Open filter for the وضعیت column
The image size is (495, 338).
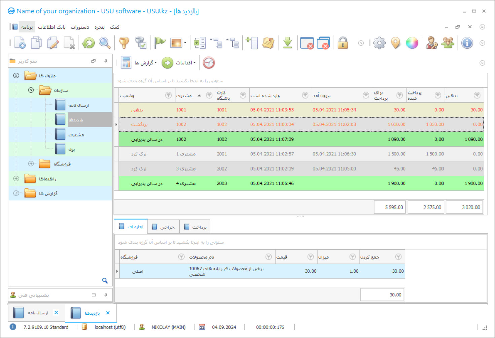point(168,96)
